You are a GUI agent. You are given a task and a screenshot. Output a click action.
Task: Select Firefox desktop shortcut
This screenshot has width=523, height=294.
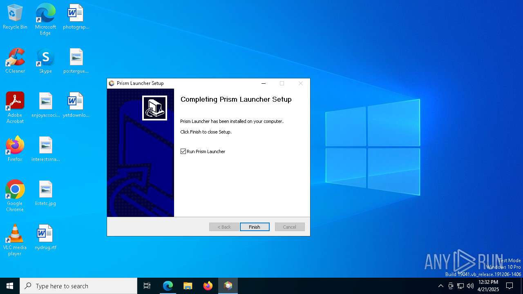point(15,149)
